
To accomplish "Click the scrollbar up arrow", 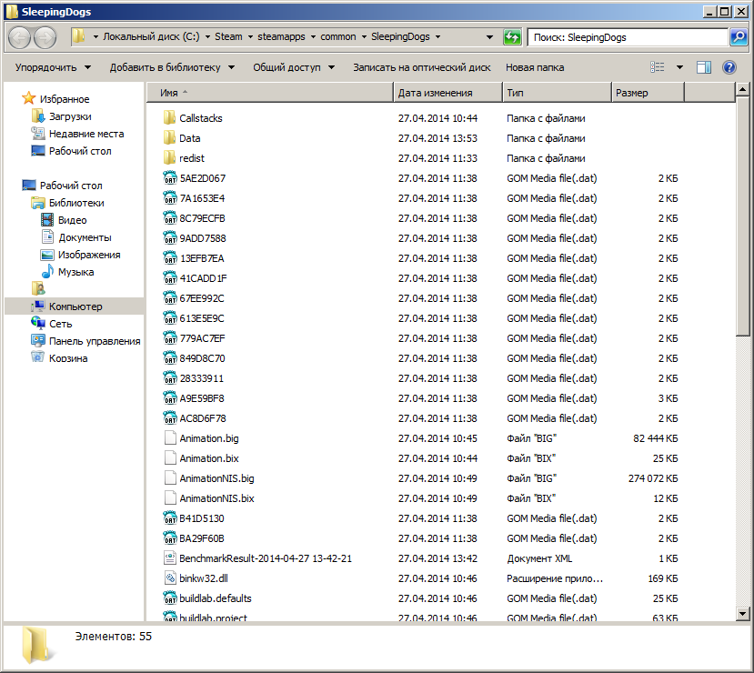I will [x=742, y=89].
